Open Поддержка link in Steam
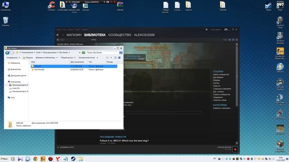Image resolution: width=289 pixels, height=162 pixels. 218,97
